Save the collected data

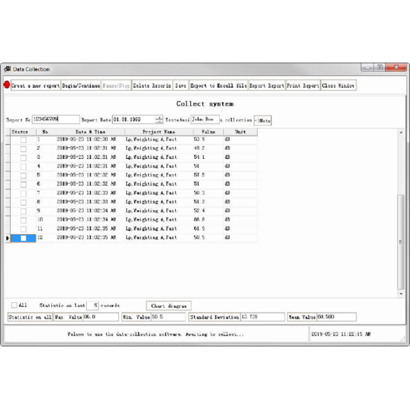click(x=181, y=85)
